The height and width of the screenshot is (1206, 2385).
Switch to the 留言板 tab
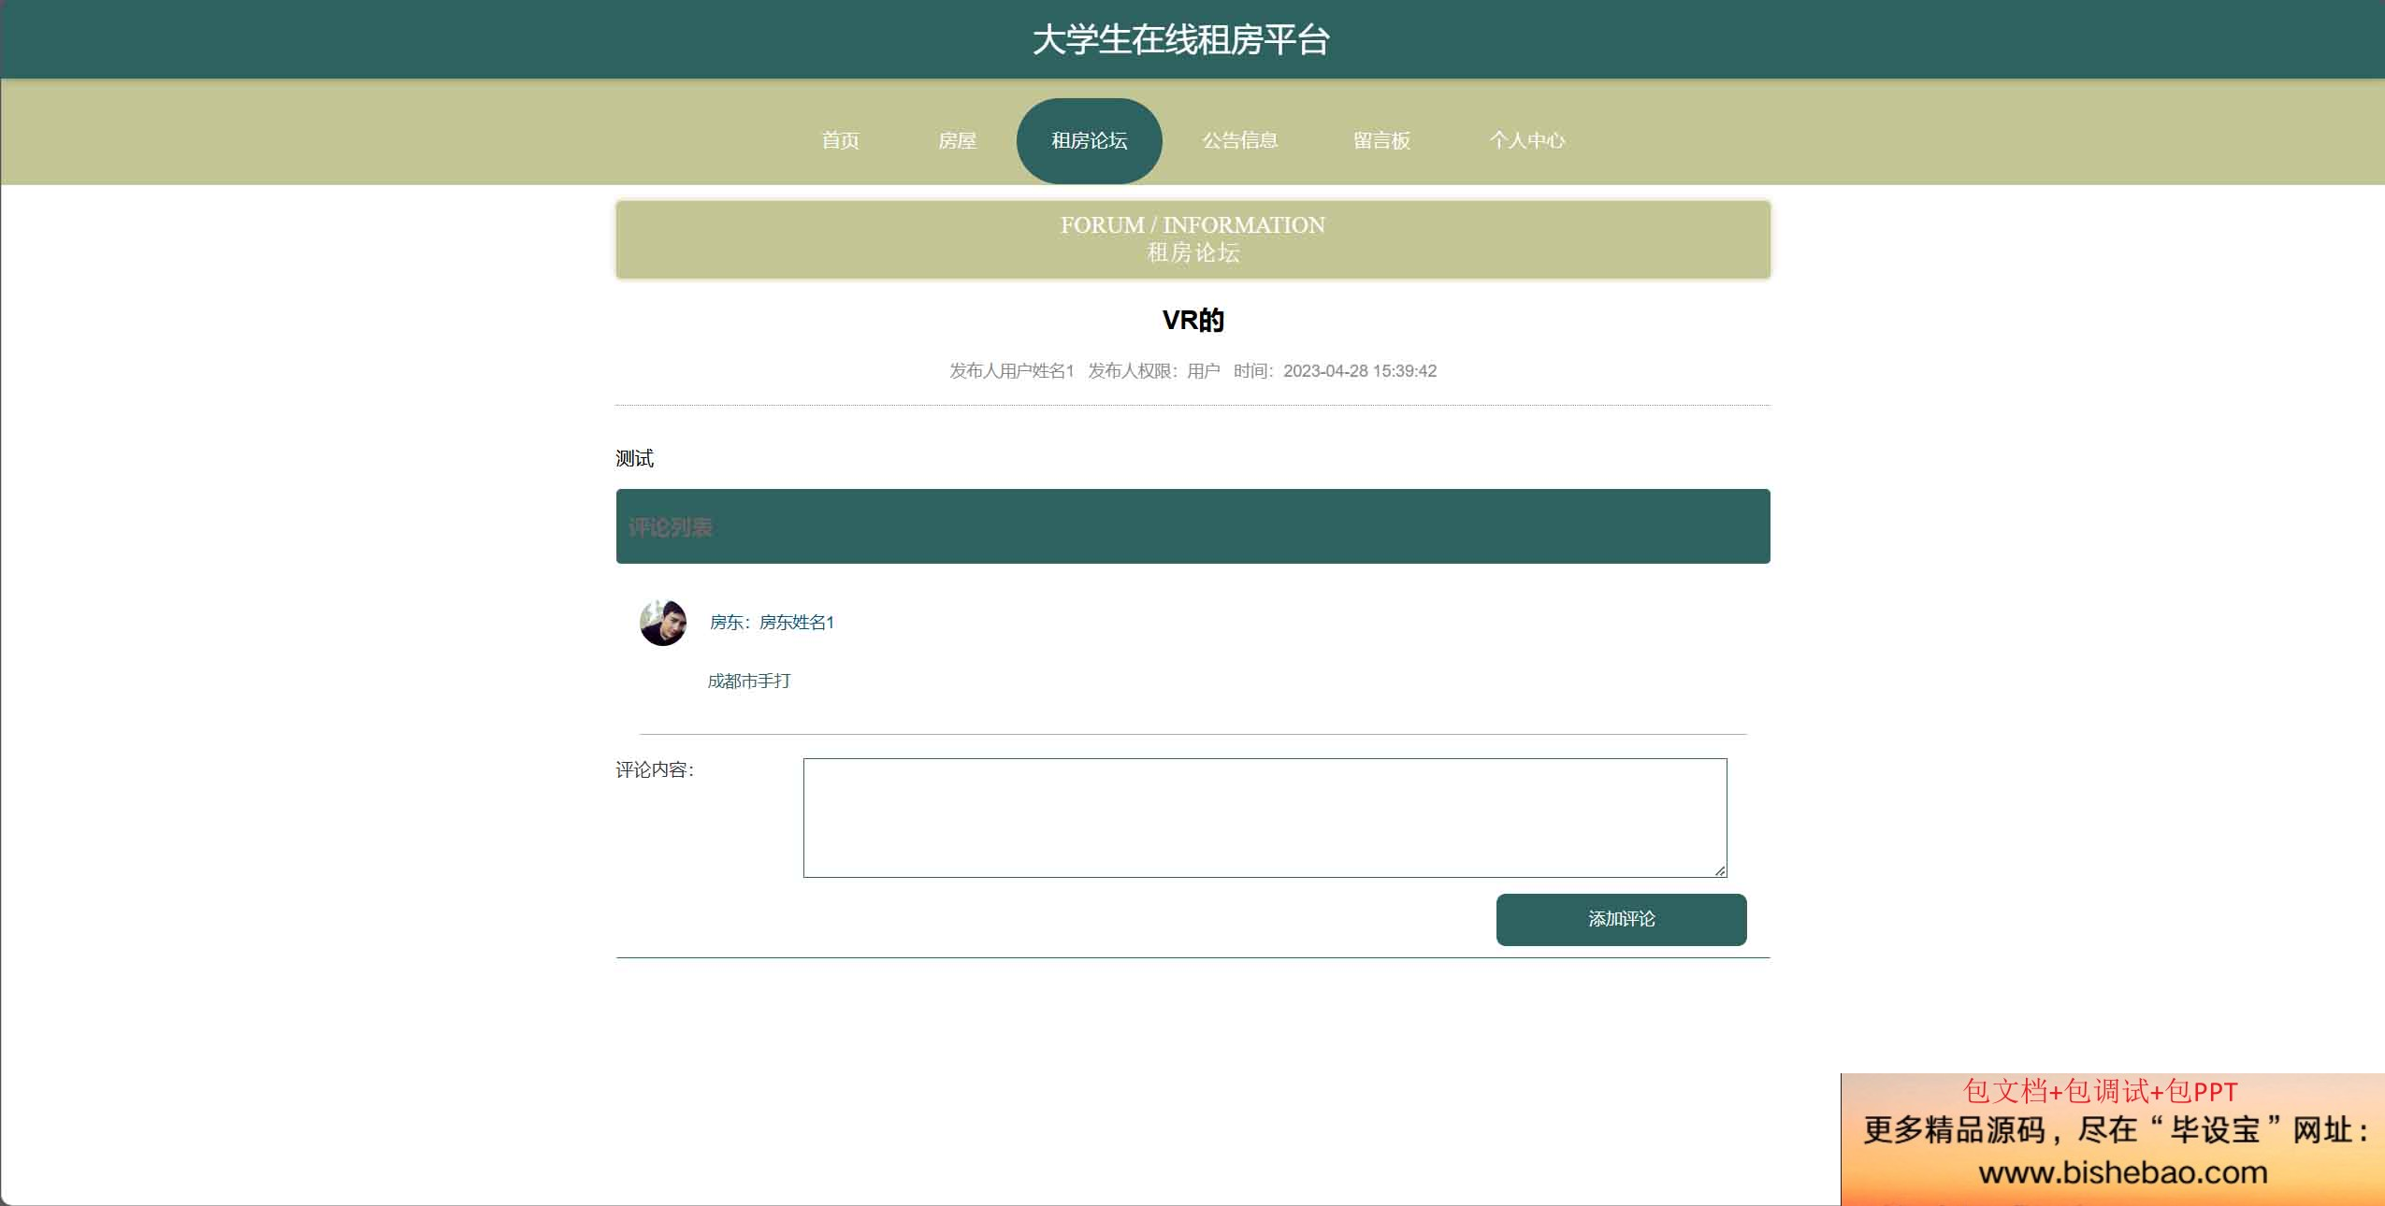click(1381, 140)
